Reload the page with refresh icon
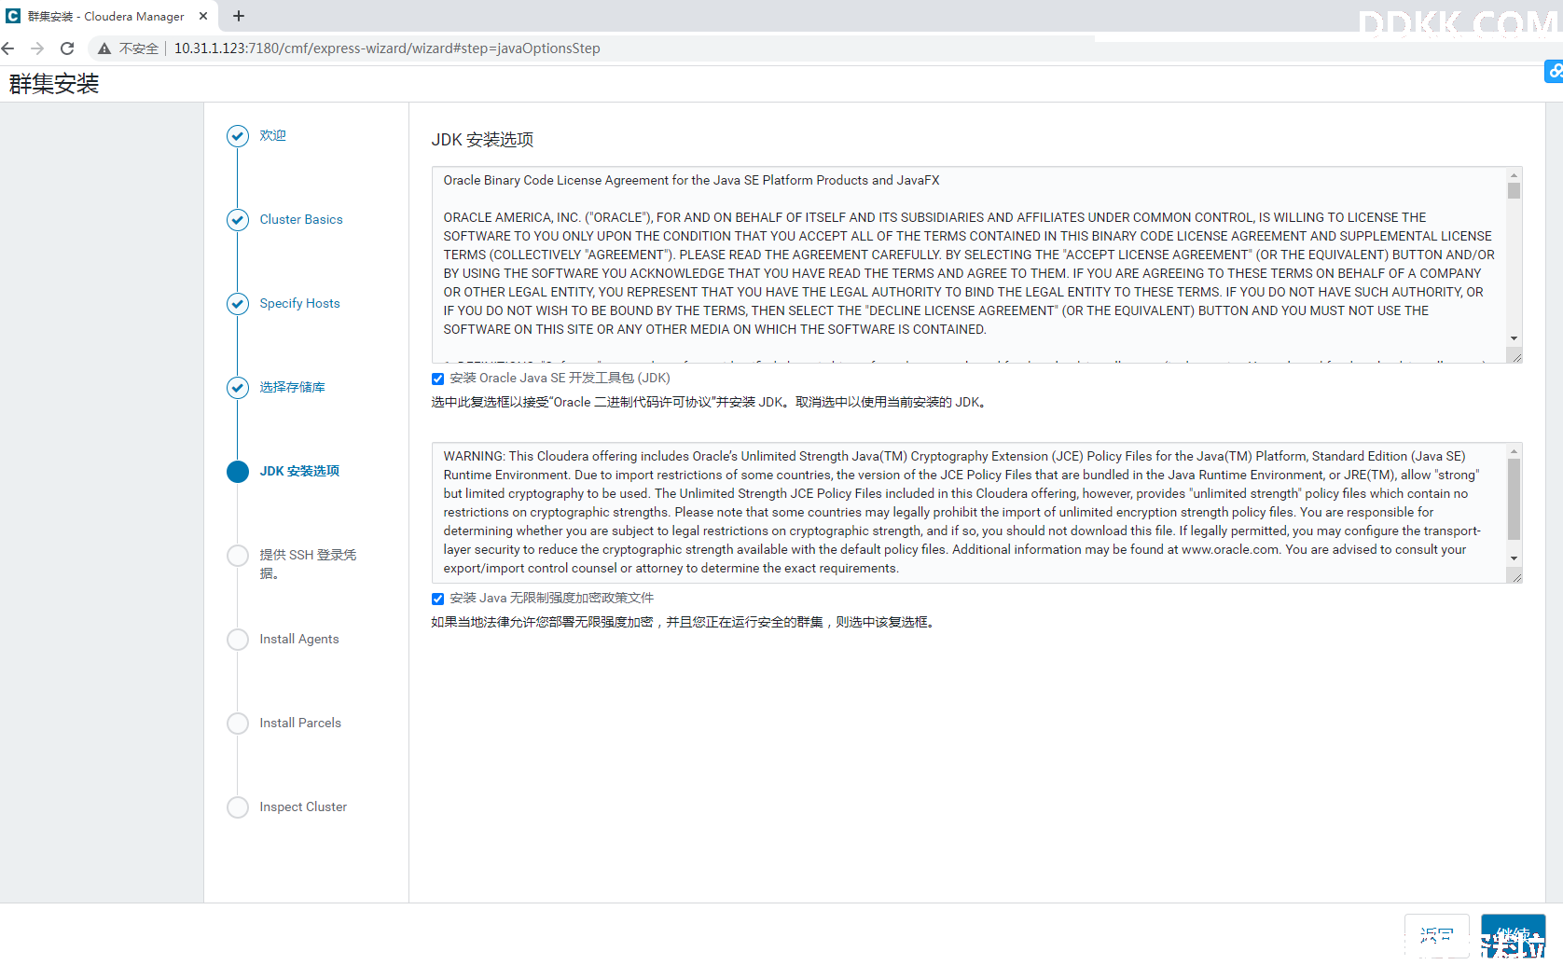Screen dimensions: 1563x965 [x=67, y=48]
